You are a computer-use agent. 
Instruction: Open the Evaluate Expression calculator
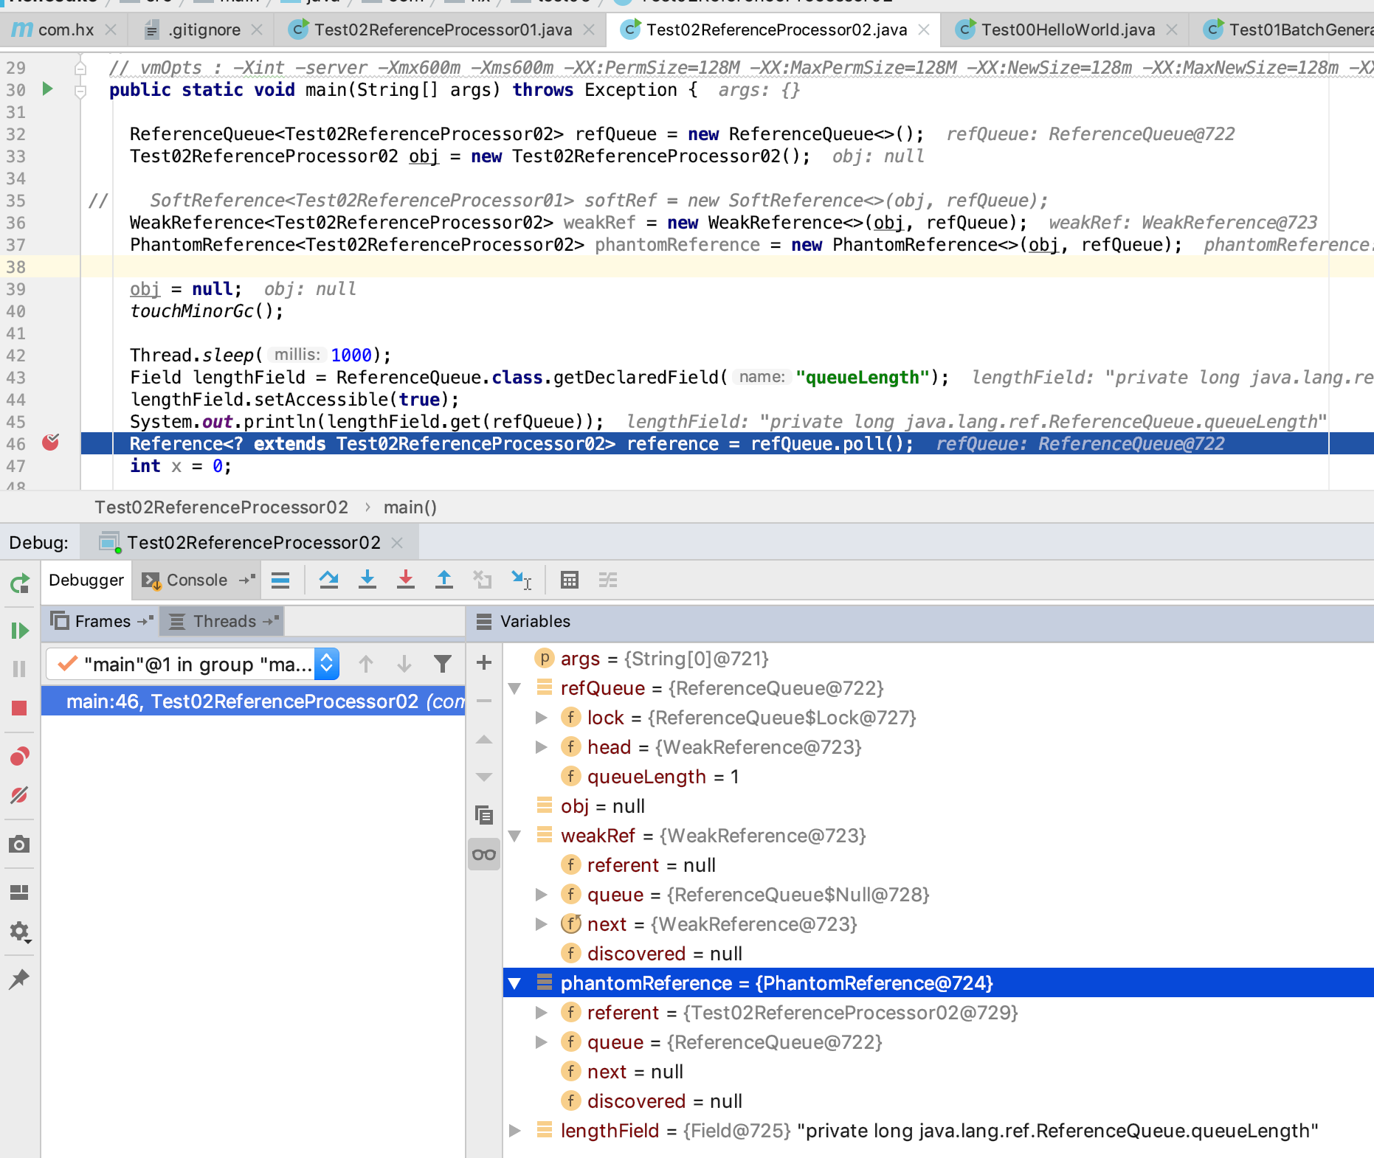coord(569,580)
